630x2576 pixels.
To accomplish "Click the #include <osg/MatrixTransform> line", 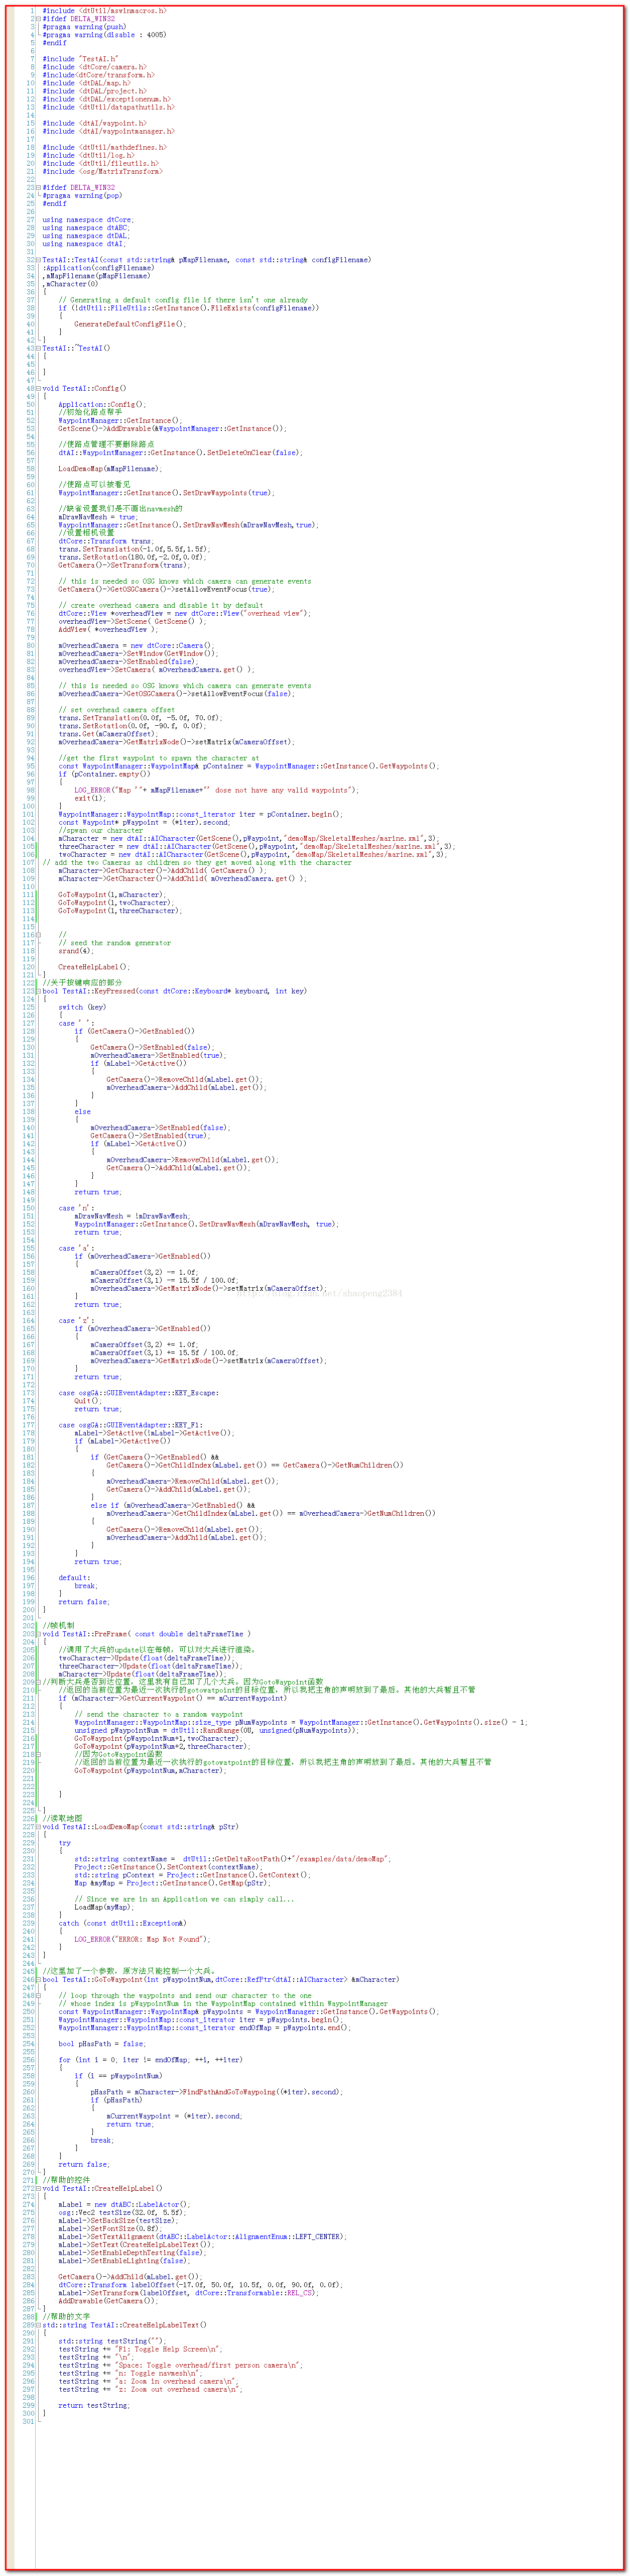I will [x=102, y=171].
